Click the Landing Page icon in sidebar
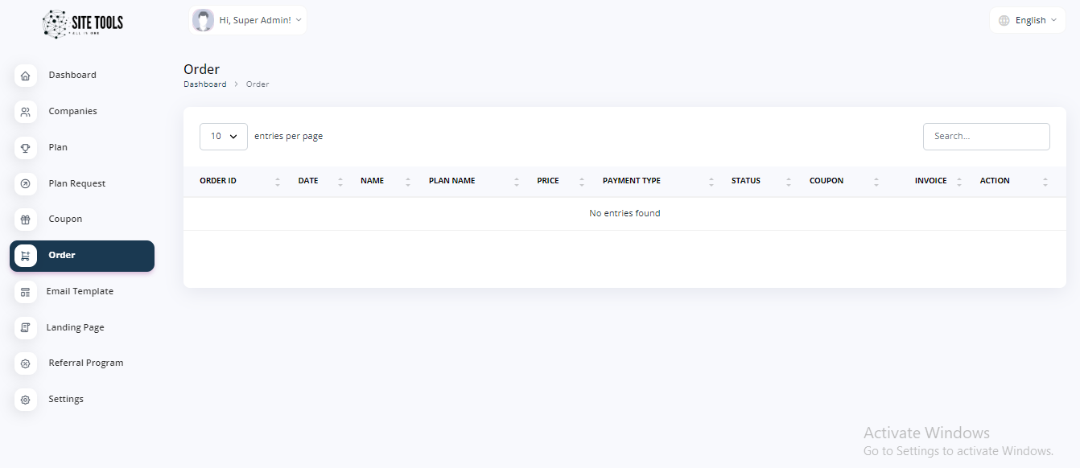This screenshot has height=468, width=1080. (x=26, y=328)
